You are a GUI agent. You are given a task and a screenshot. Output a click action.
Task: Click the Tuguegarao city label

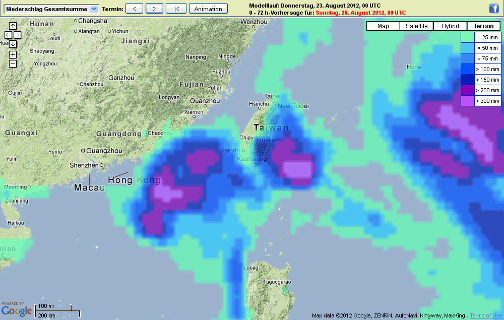tap(277, 282)
